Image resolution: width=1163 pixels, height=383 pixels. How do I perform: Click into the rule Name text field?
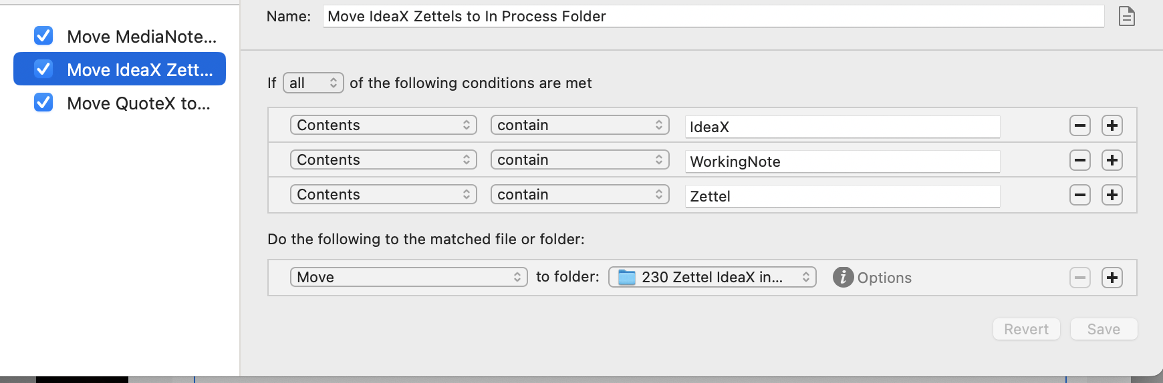pyautogui.click(x=713, y=16)
